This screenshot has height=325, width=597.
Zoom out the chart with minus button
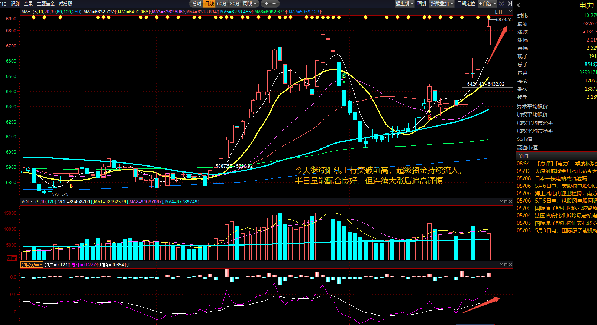coord(274,4)
